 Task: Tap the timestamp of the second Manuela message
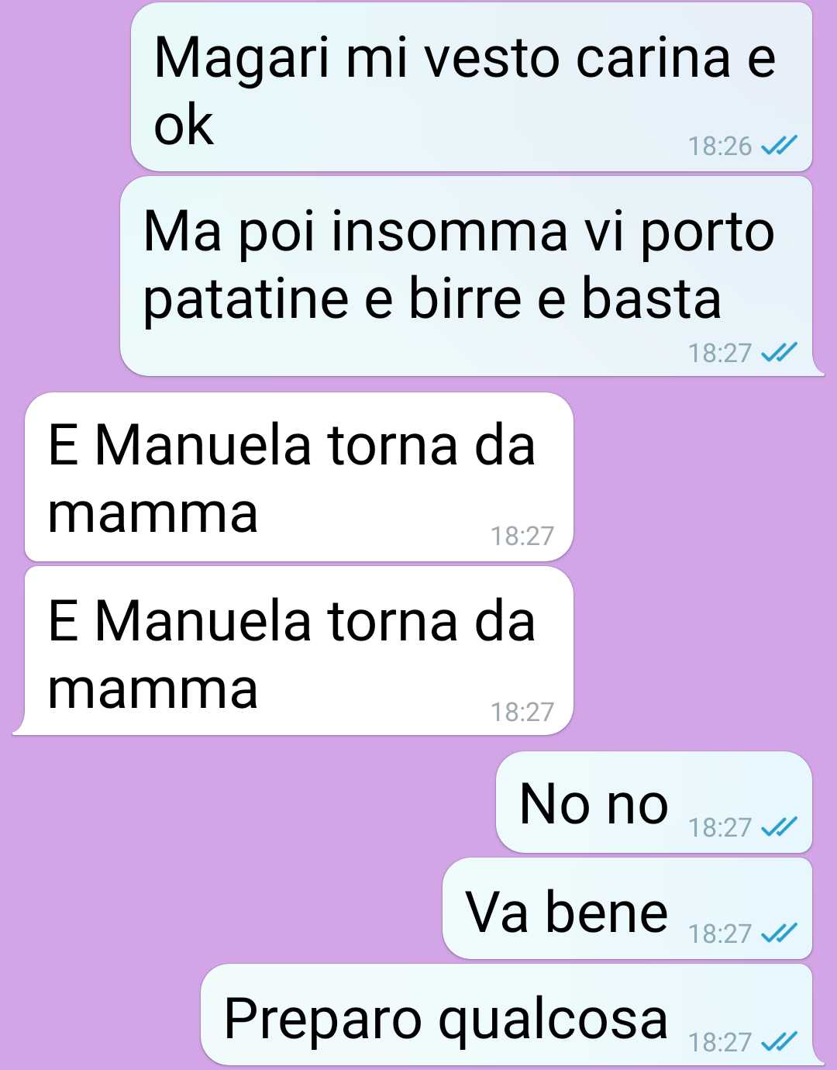[522, 712]
